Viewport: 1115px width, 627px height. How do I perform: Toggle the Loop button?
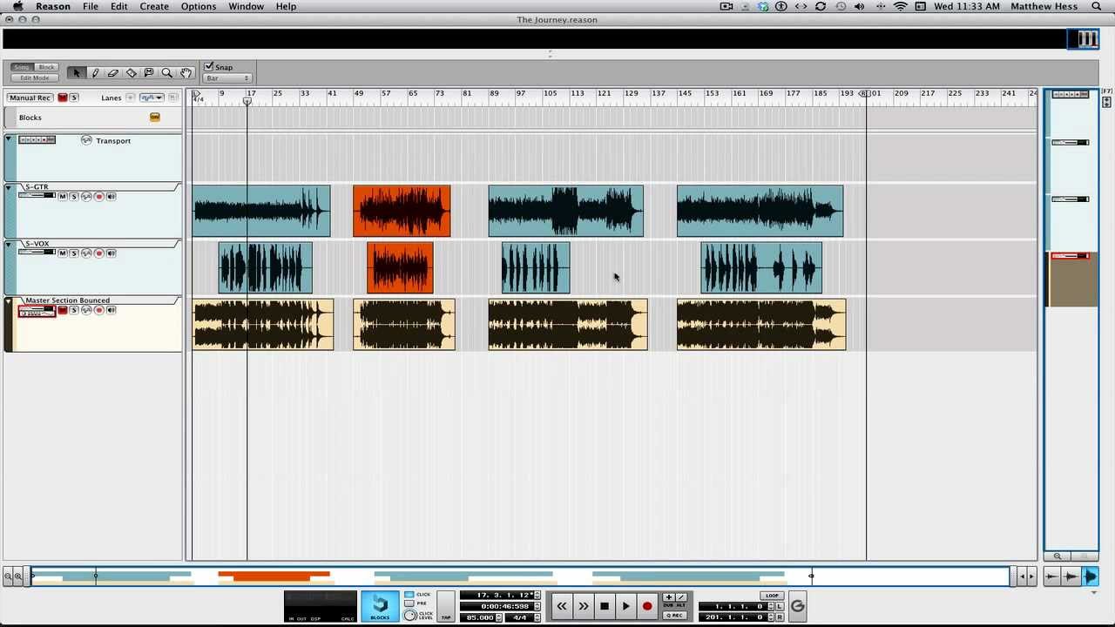click(773, 596)
